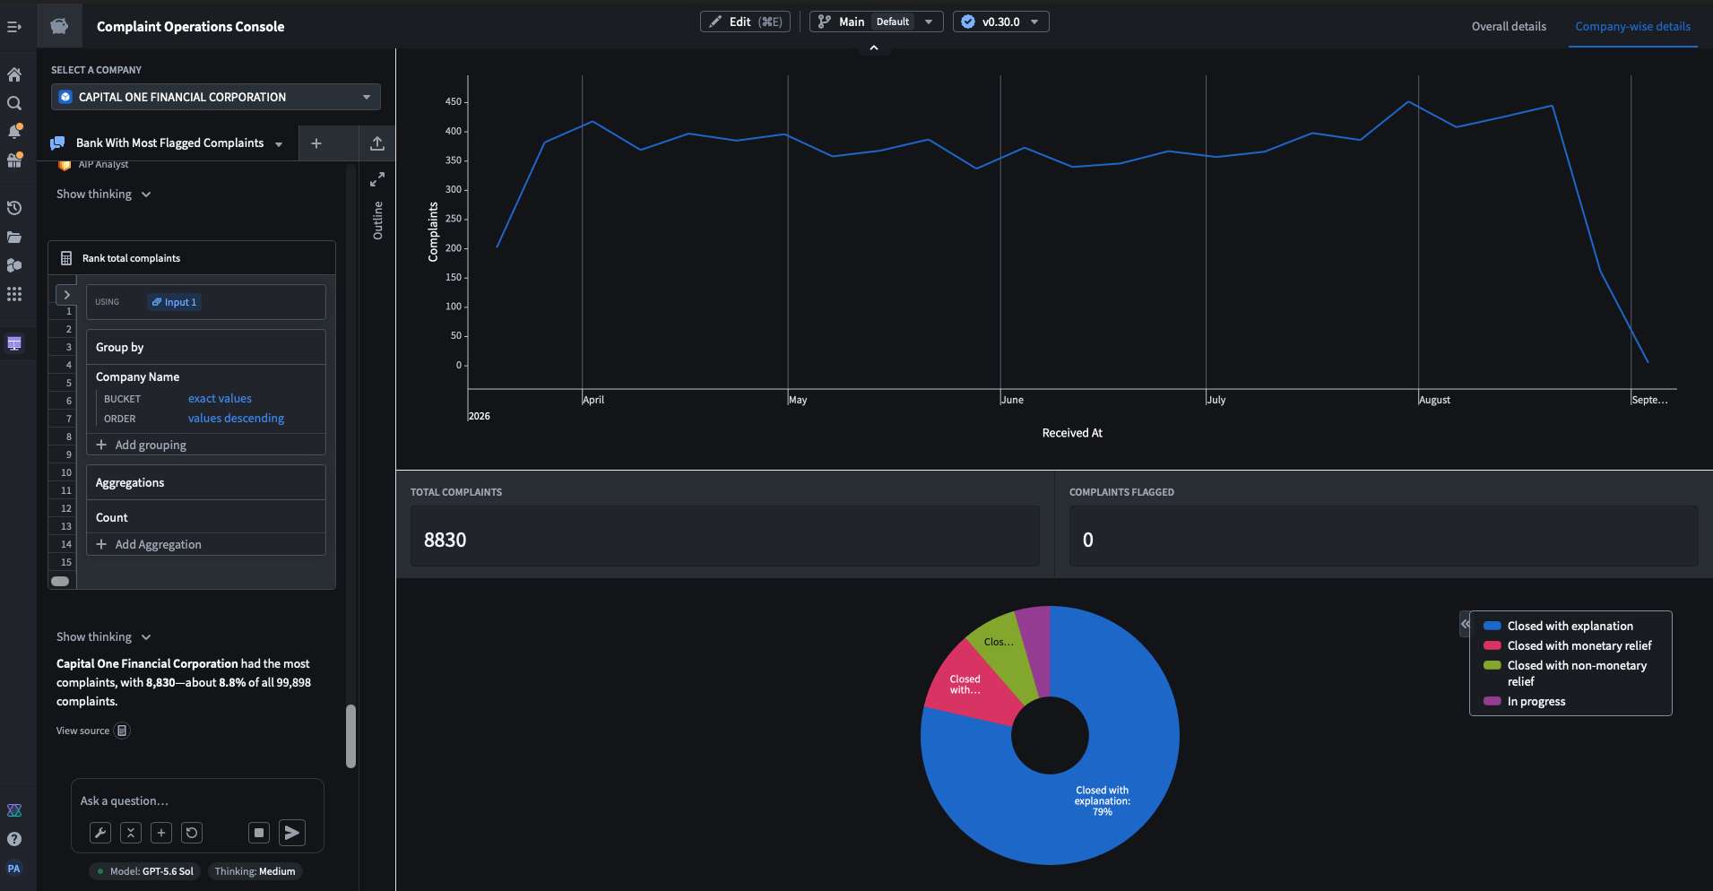Expand the code panel chevron beside line numbers
Viewport: 1713px width, 891px height.
66,295
